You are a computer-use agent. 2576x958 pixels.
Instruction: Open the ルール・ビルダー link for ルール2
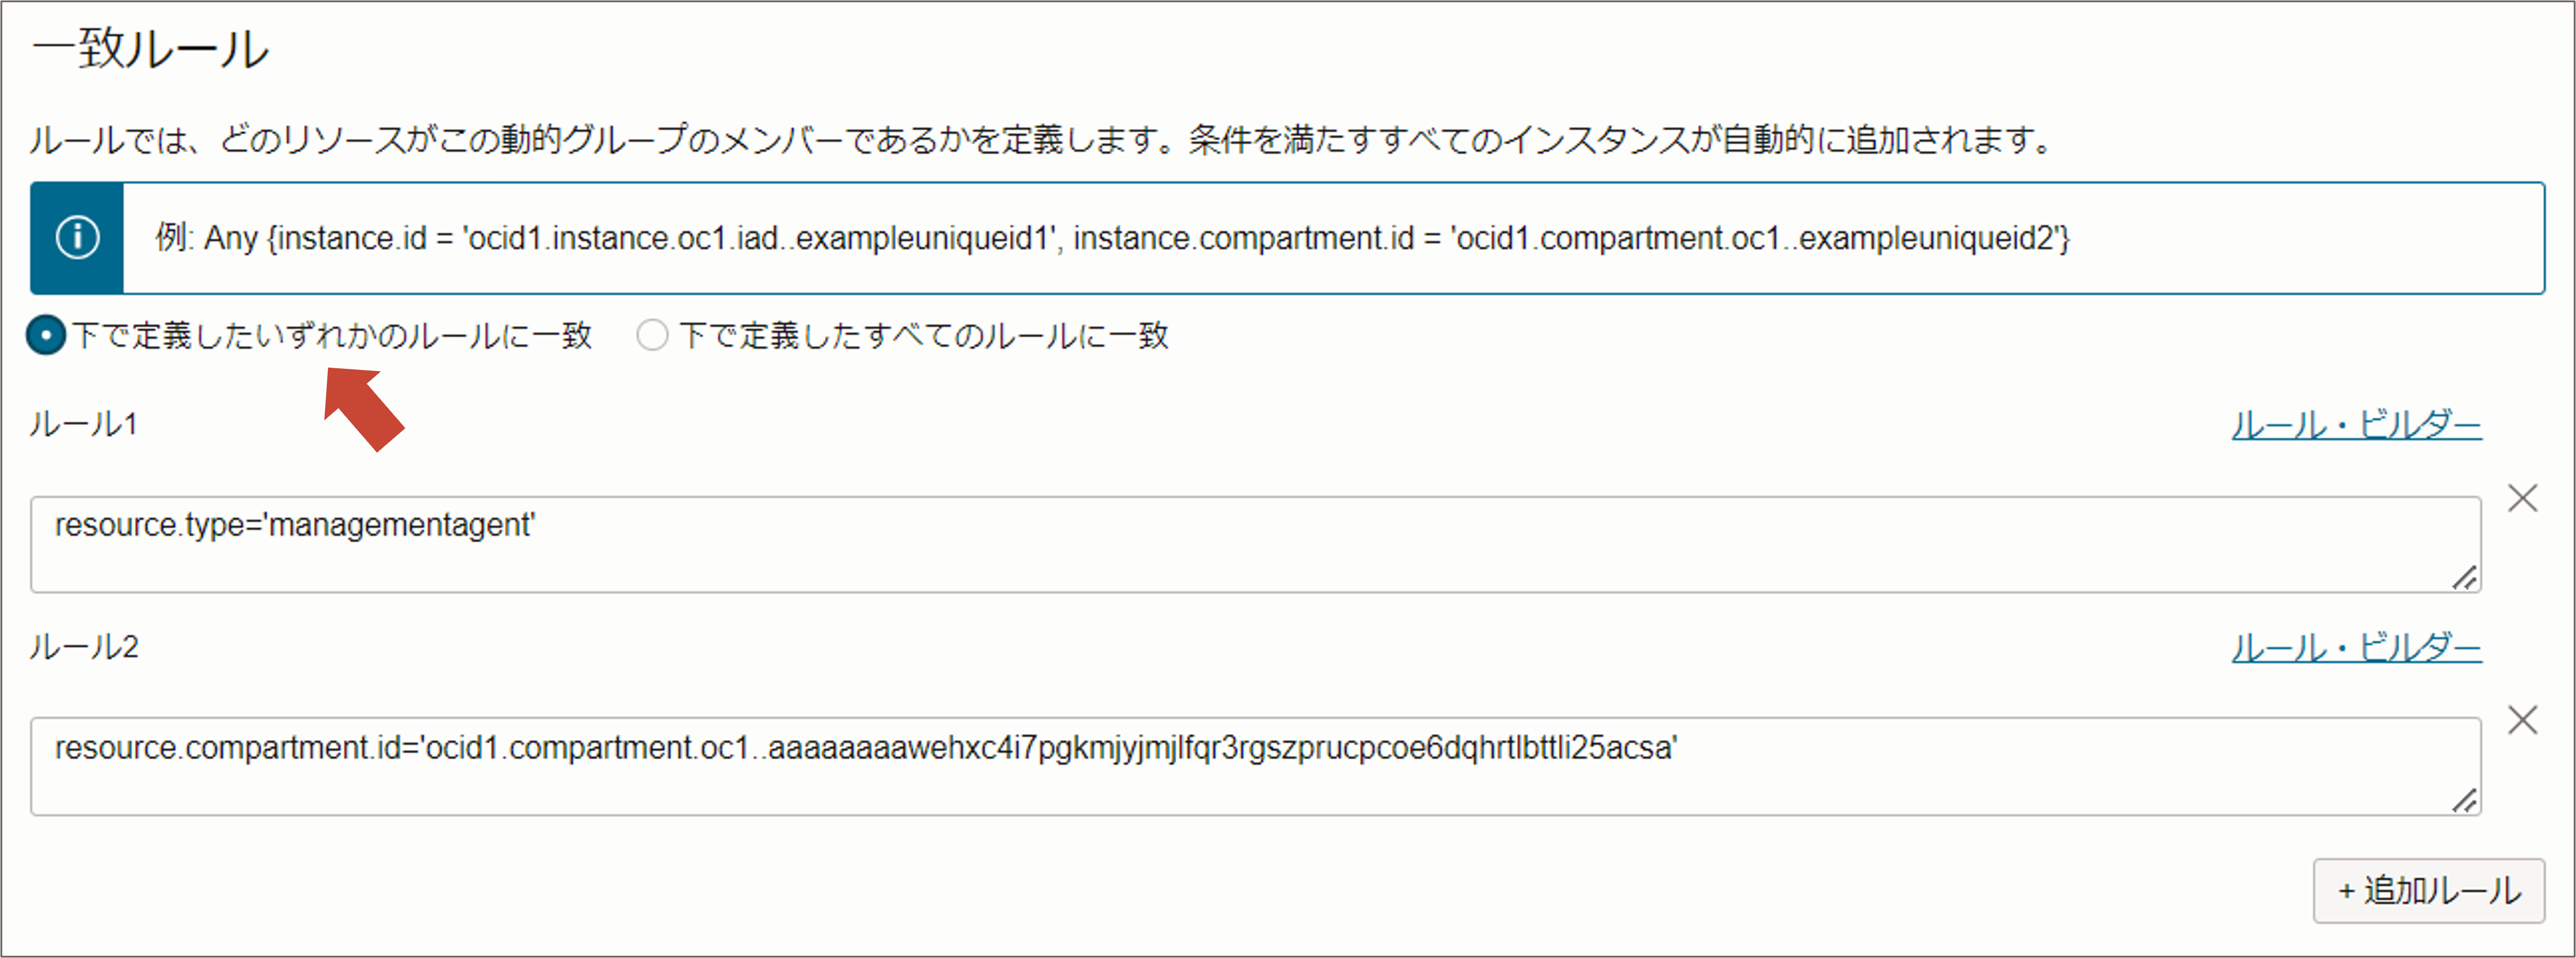2356,648
